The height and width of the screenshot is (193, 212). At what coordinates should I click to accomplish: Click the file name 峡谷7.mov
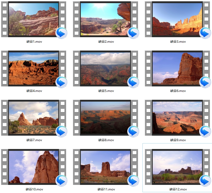[34, 140]
